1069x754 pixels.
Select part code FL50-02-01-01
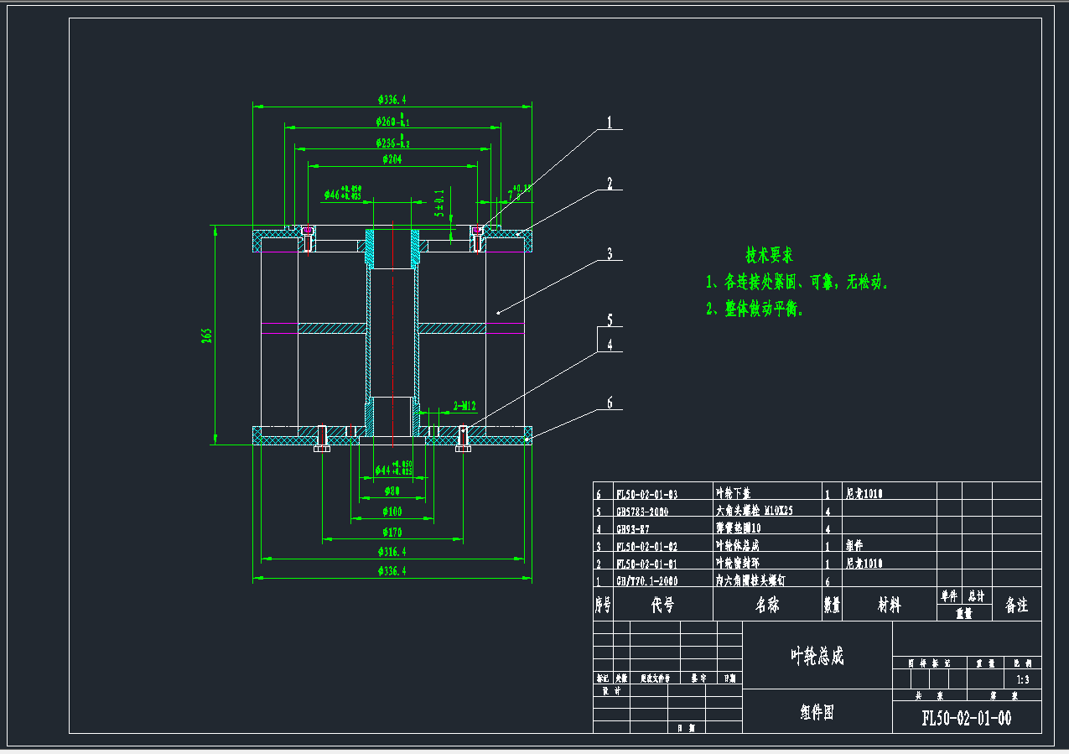646,564
